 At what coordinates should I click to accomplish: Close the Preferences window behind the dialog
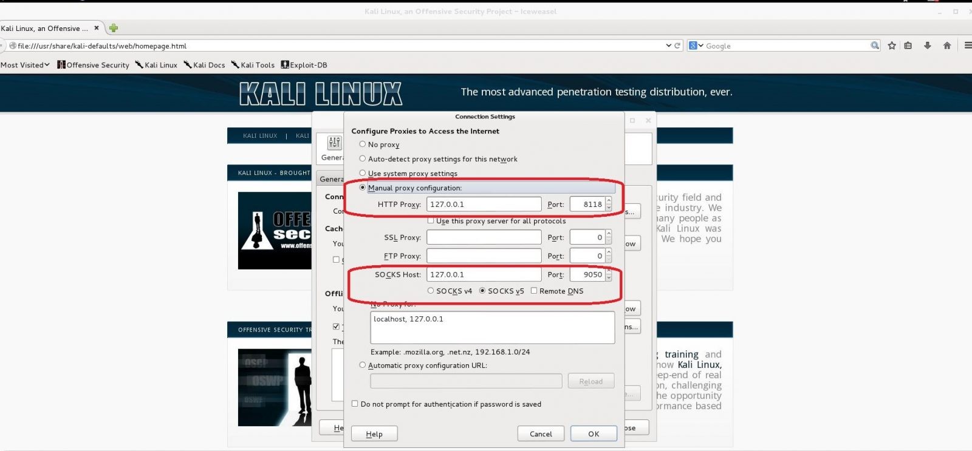point(648,120)
